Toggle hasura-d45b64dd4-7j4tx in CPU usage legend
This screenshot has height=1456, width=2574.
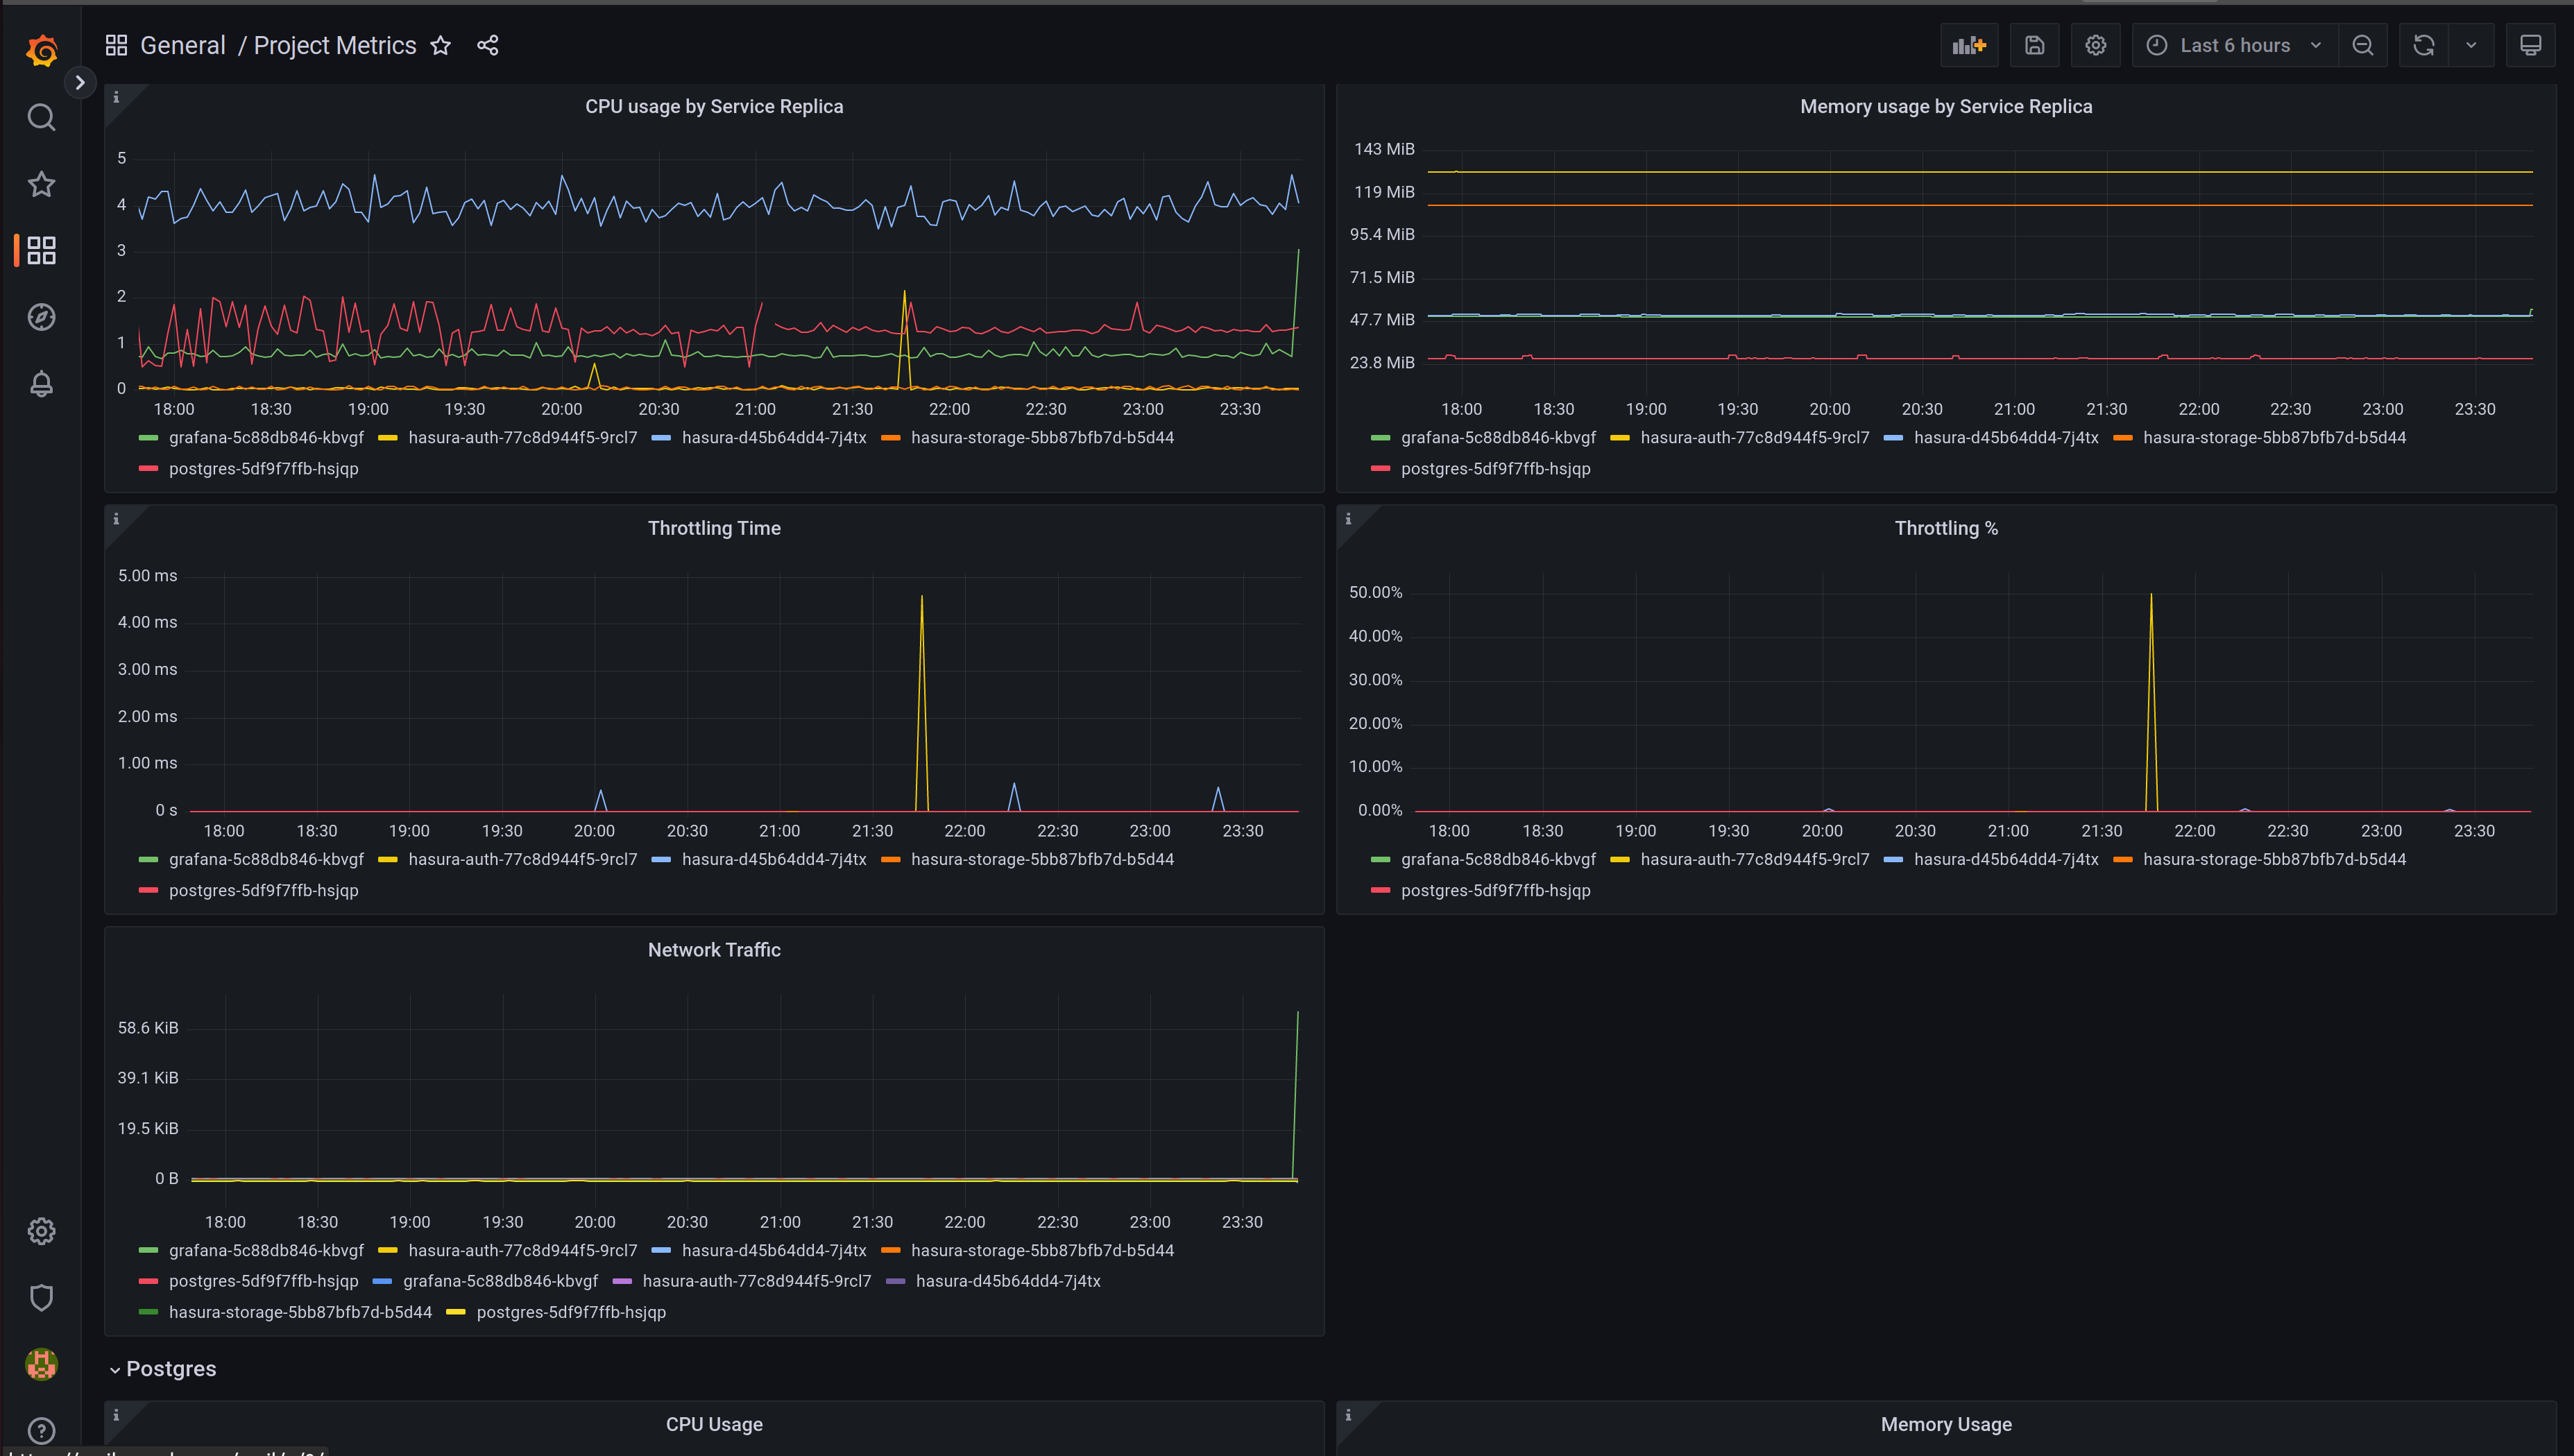click(x=774, y=438)
